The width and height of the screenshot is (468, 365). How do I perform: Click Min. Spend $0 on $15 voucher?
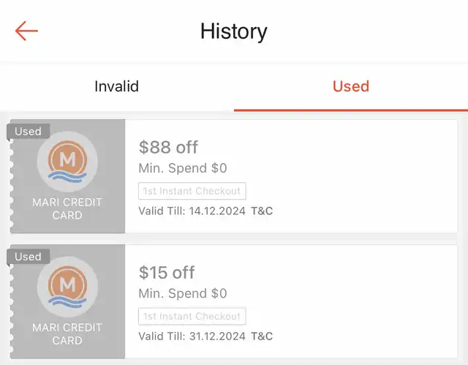[183, 293]
